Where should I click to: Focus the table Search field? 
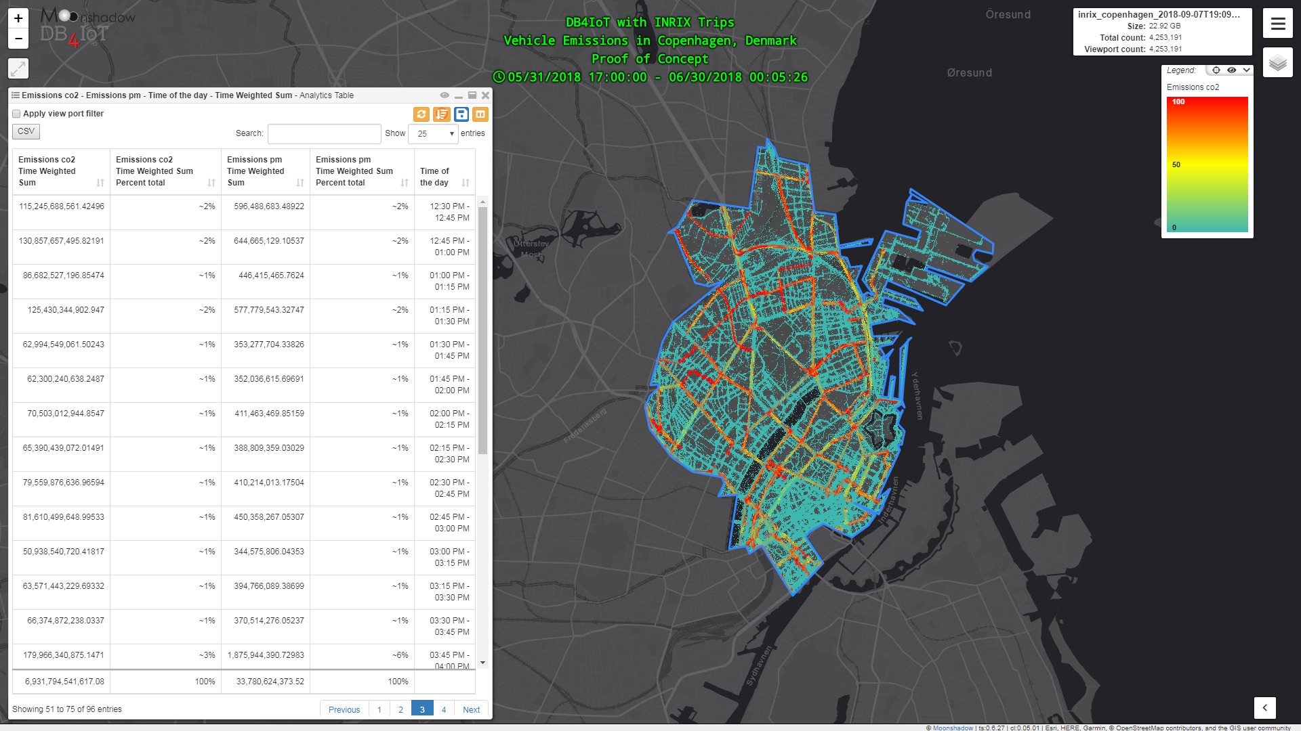324,133
